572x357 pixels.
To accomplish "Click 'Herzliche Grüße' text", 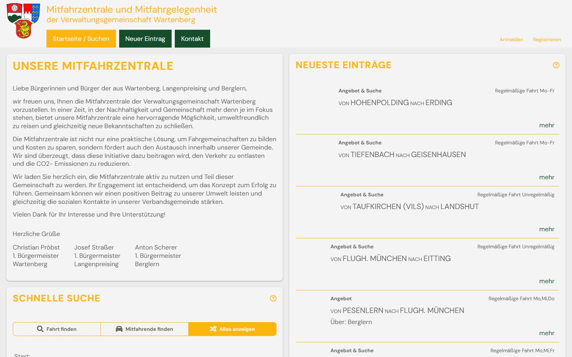I will 37,234.
